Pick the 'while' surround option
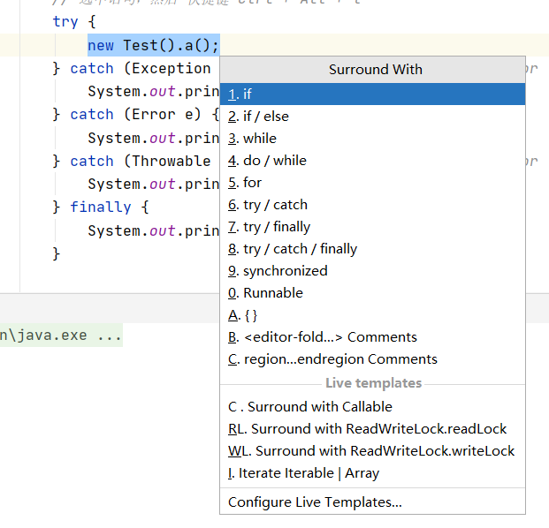The height and width of the screenshot is (528, 549). 259,138
